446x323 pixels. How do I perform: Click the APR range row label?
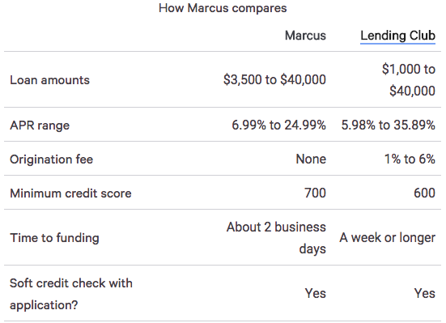pyautogui.click(x=40, y=125)
